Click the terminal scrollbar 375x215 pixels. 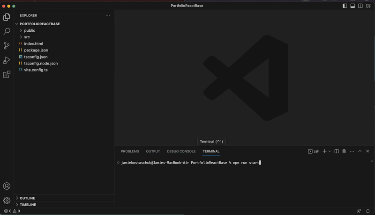pyautogui.click(x=372, y=161)
